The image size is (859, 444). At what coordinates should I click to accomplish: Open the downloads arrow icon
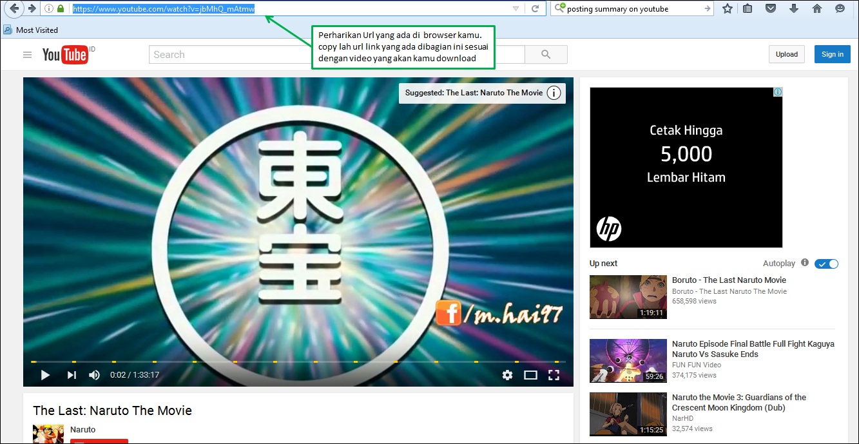[794, 8]
